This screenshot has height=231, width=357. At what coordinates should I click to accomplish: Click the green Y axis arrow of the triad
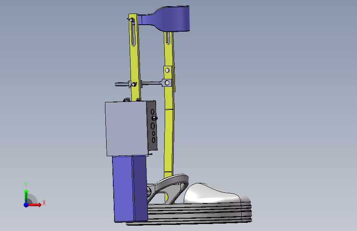(26, 196)
